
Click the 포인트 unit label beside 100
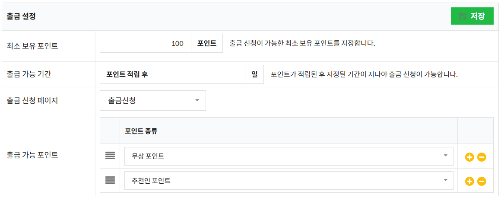click(207, 43)
